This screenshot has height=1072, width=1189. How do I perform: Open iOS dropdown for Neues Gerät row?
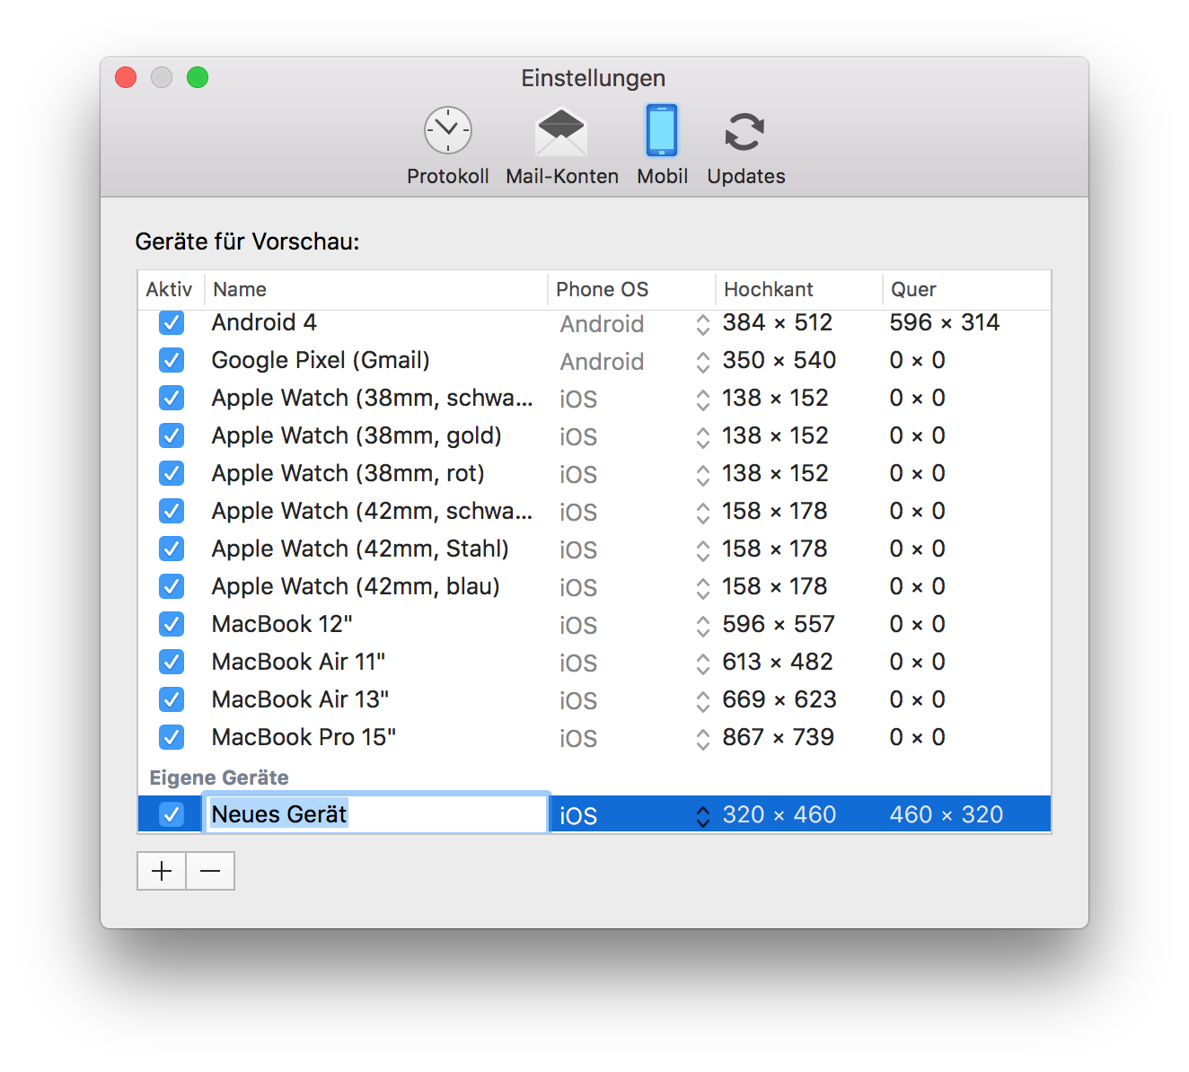coord(634,815)
